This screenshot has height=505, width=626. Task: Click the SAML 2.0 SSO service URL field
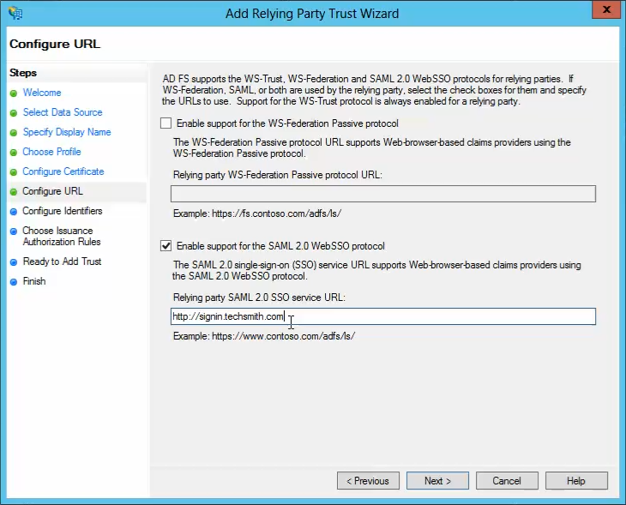coord(383,316)
